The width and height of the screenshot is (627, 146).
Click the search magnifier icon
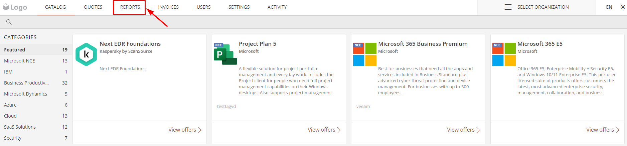[x=9, y=22]
